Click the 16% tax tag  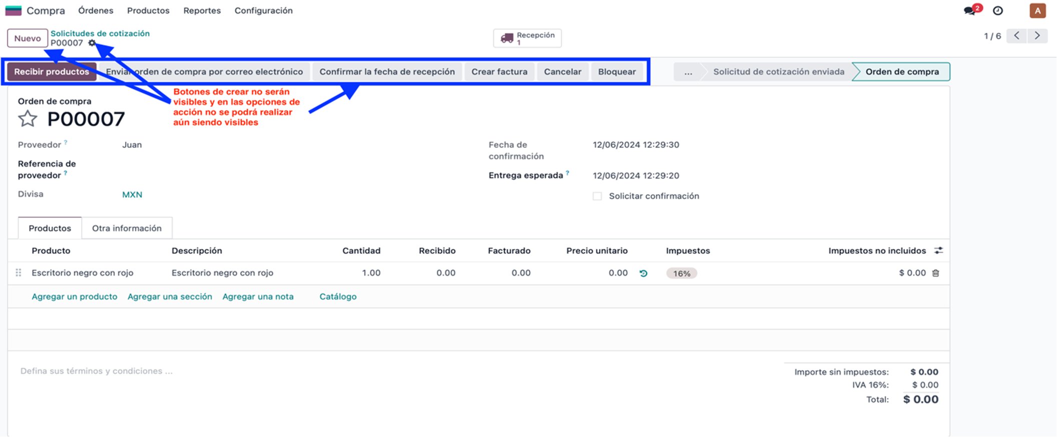tap(681, 273)
